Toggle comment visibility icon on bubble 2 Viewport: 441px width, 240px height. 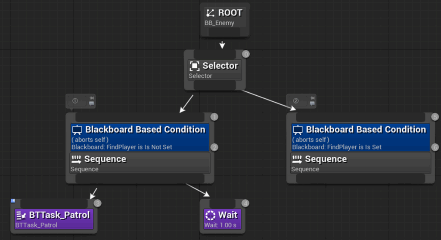(x=312, y=103)
